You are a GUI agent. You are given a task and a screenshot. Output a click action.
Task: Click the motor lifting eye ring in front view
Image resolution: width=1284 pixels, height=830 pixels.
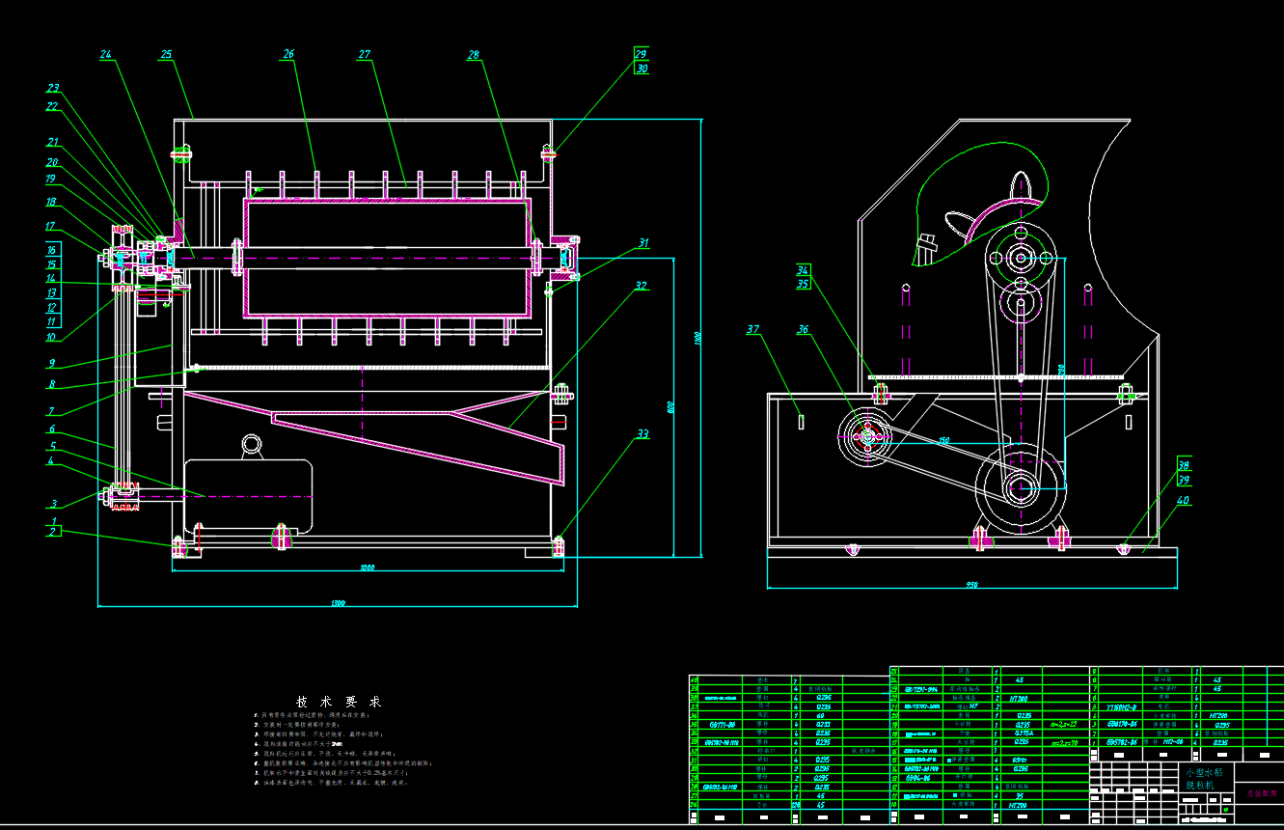pos(252,444)
